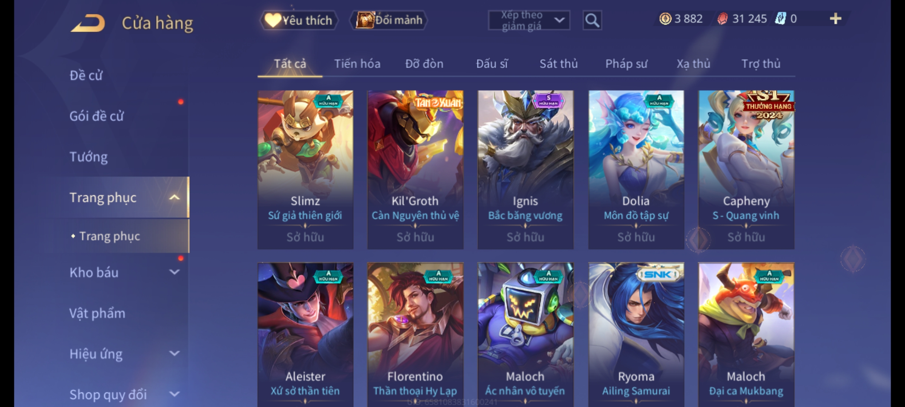This screenshot has height=407, width=905.
Task: Open Gói đề cử in sidebar
Action: [97, 116]
